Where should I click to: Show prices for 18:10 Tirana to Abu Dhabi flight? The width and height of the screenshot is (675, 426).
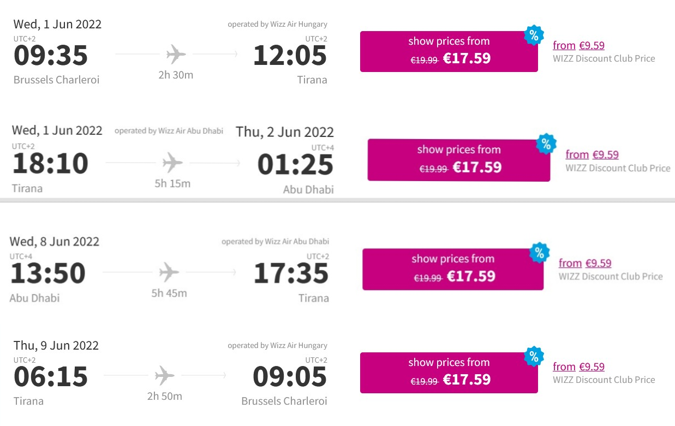458,160
